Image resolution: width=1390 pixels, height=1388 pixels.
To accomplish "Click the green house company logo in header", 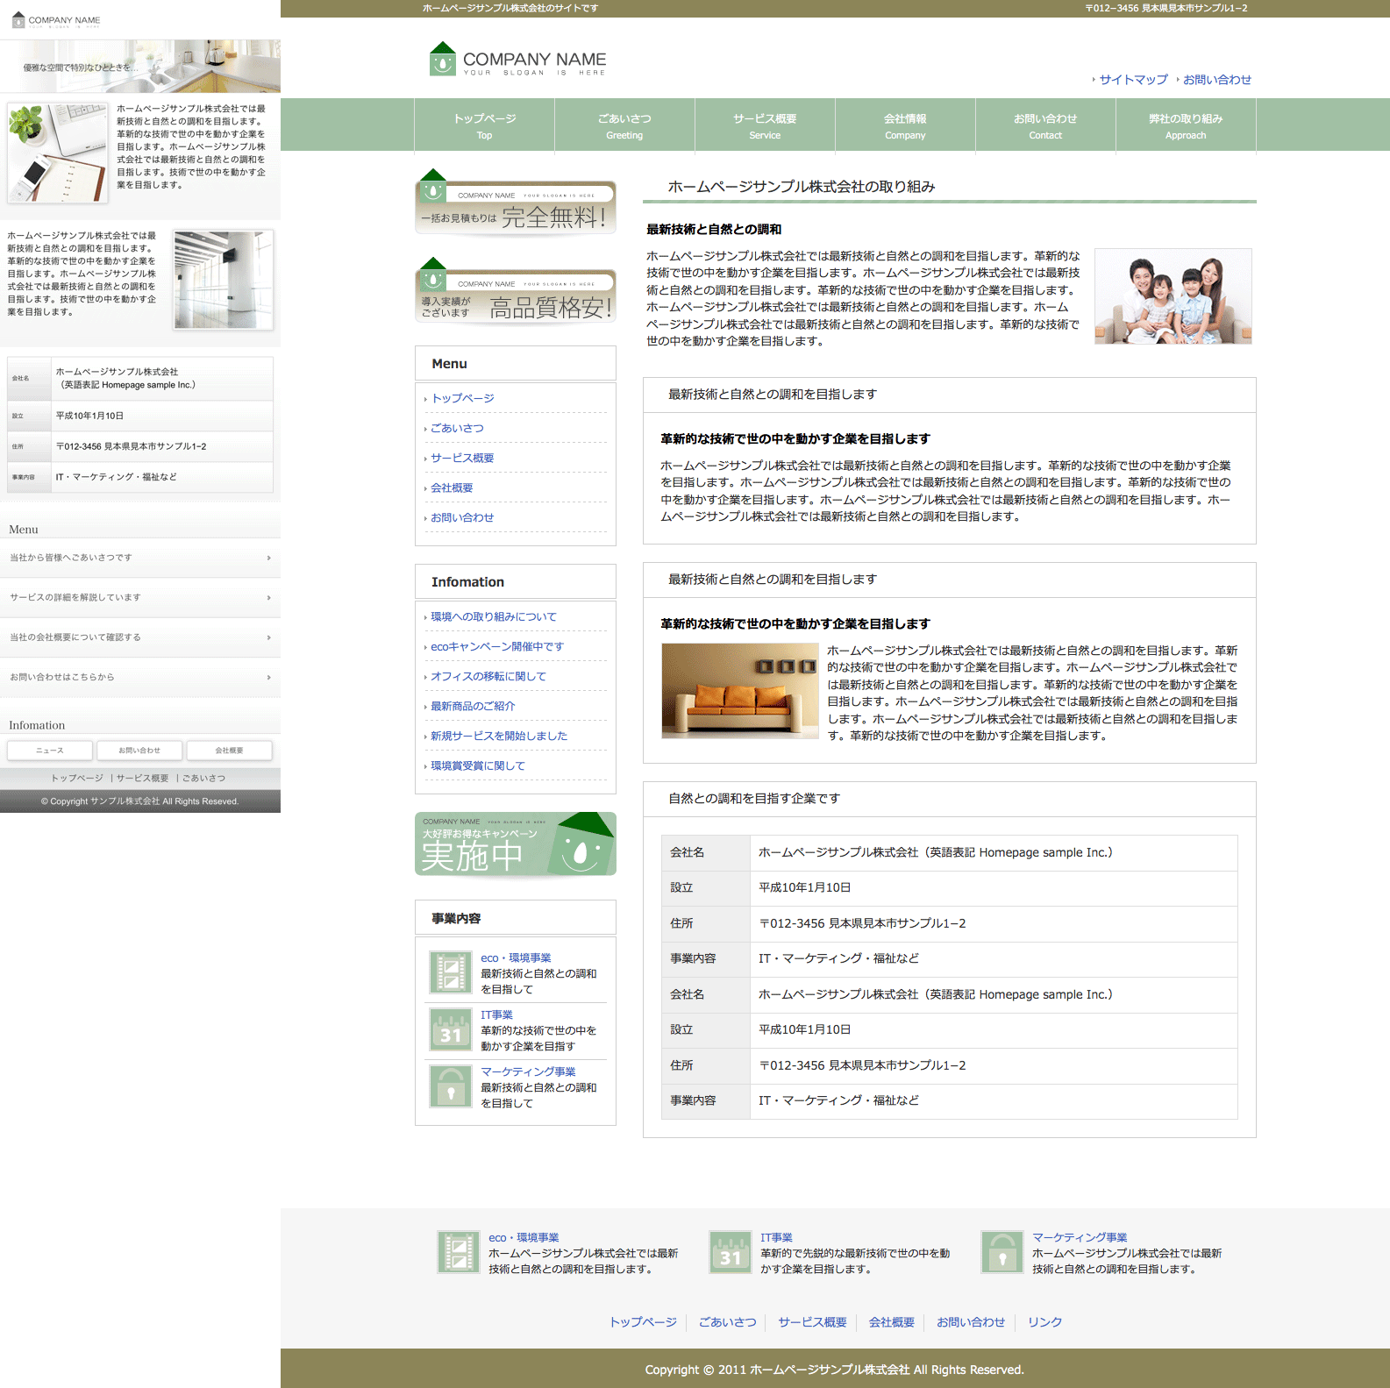I will pyautogui.click(x=443, y=60).
